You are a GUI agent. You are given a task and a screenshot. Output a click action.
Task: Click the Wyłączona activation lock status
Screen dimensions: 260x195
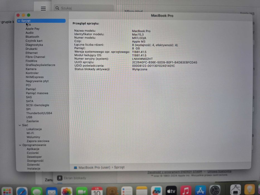click(x=140, y=69)
